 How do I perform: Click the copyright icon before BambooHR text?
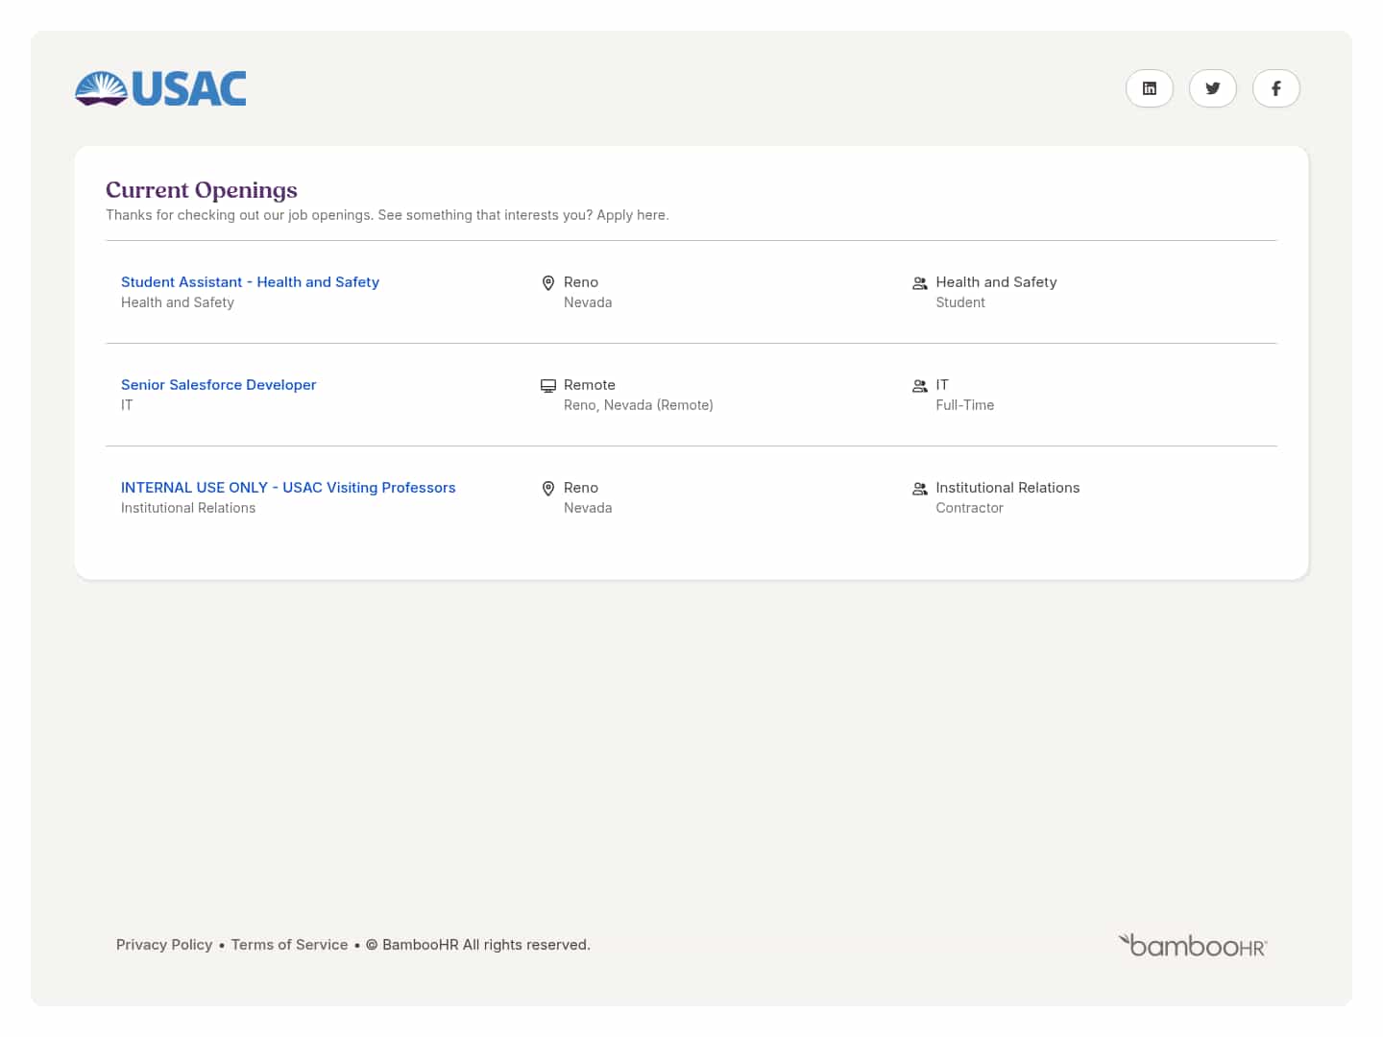click(x=372, y=945)
